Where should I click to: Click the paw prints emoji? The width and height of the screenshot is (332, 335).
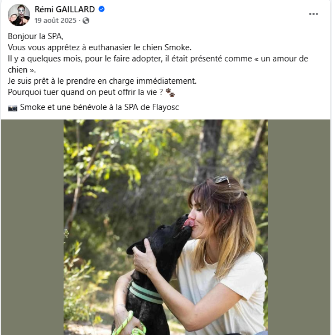170,93
